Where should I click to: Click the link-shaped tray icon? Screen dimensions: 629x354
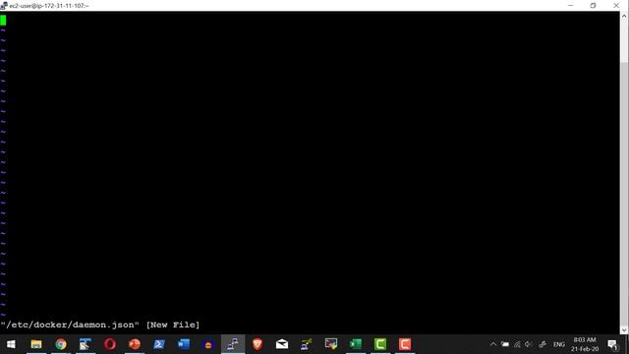(x=543, y=344)
